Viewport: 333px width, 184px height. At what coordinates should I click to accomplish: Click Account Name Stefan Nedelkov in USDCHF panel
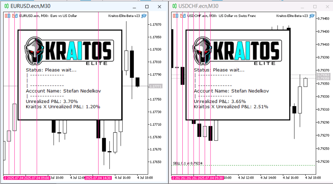click(231, 91)
